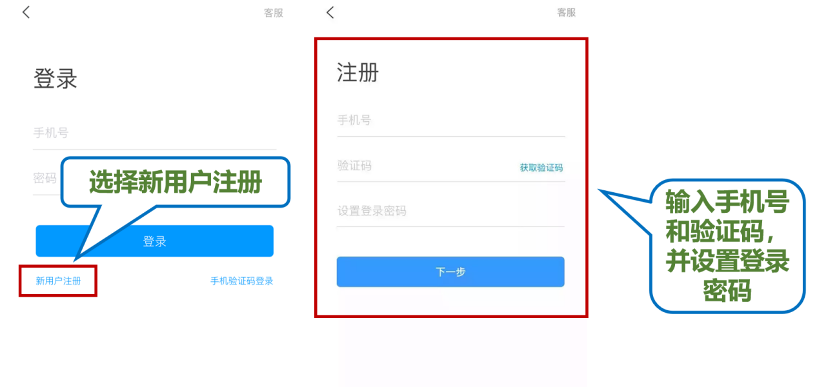Tap the back arrow above the 注册 form
The width and height of the screenshot is (817, 387).
(x=330, y=12)
